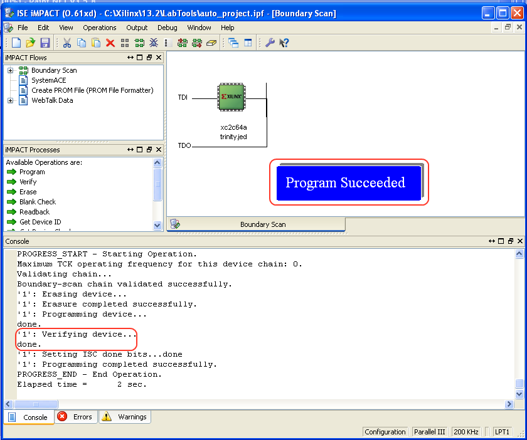
Task: Delete with the red X toolbar icon
Action: pyautogui.click(x=110, y=43)
